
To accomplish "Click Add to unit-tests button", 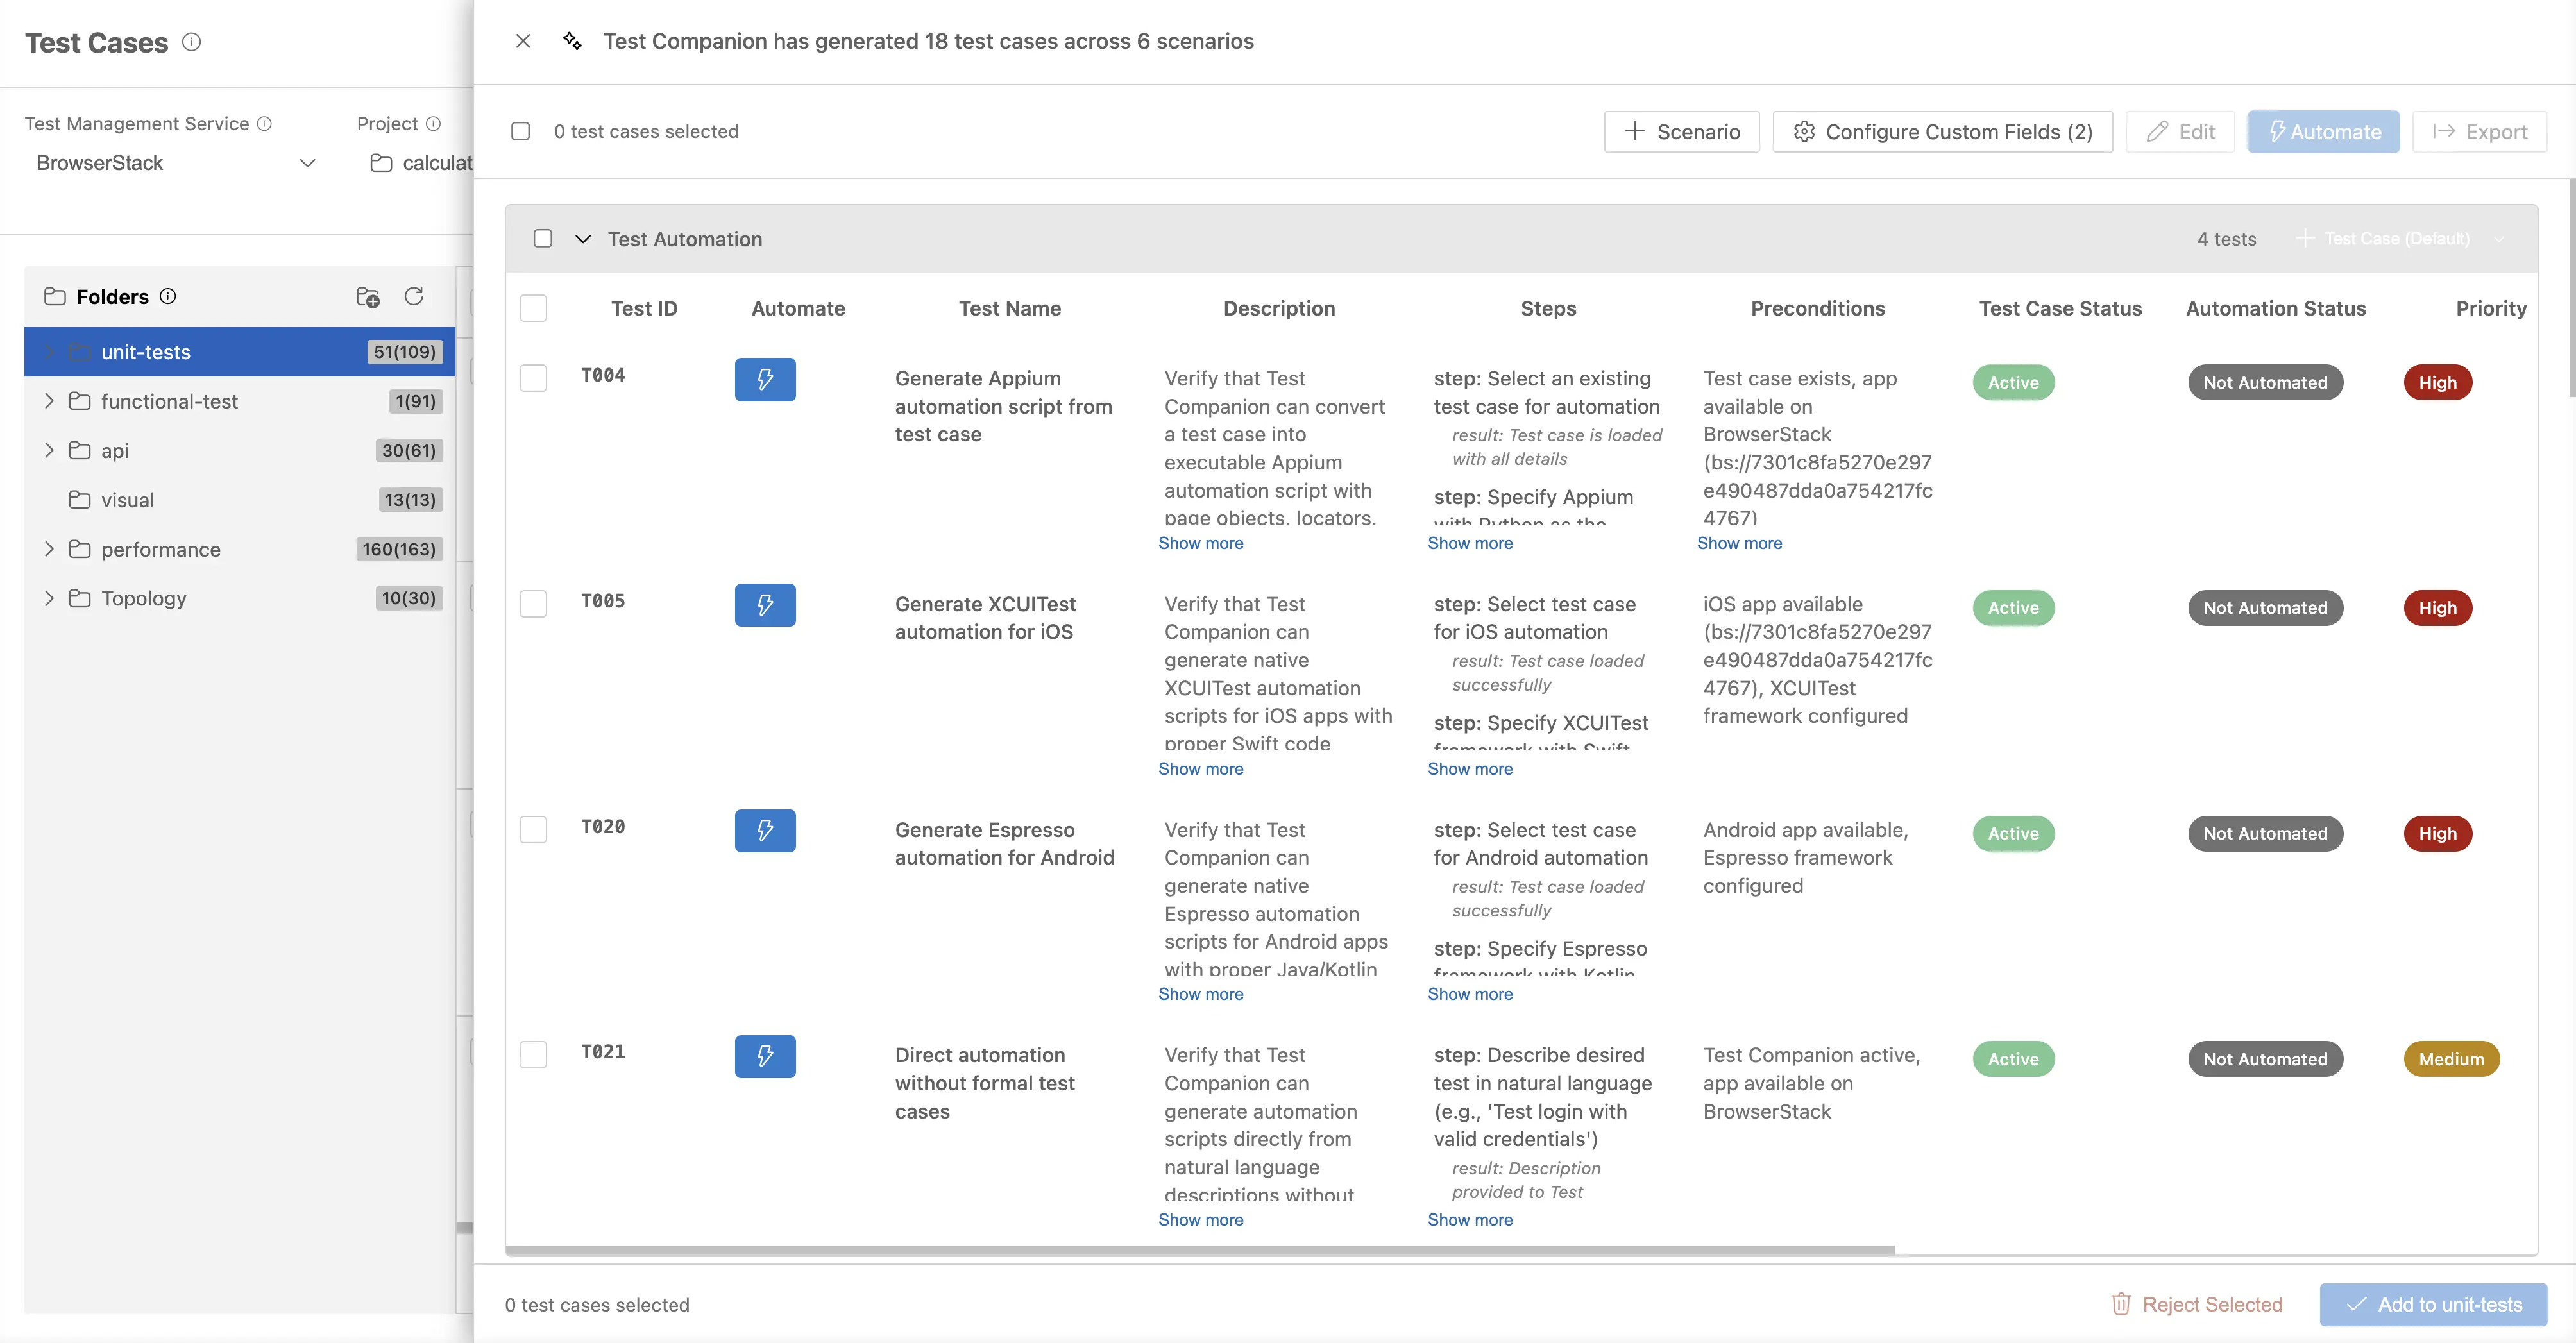I will [x=2433, y=1305].
